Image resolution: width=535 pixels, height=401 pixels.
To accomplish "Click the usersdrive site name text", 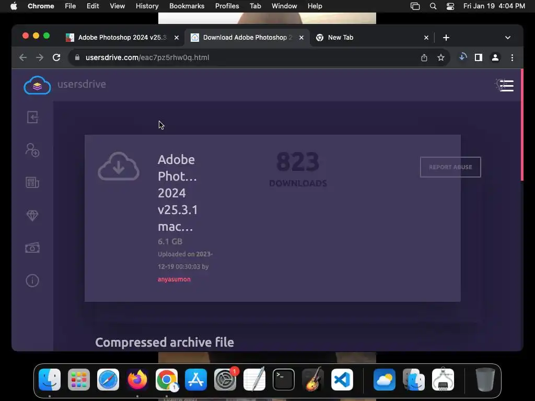I will pyautogui.click(x=82, y=84).
